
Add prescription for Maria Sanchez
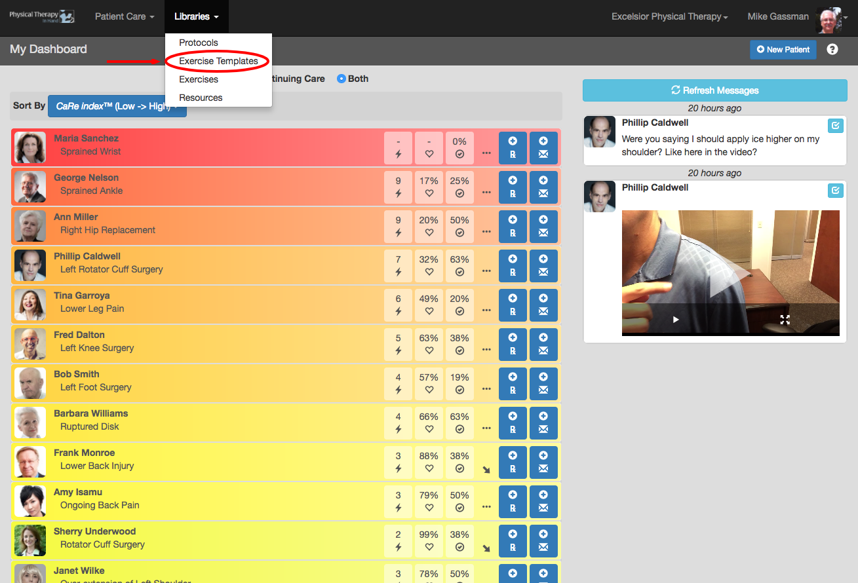[x=513, y=147]
